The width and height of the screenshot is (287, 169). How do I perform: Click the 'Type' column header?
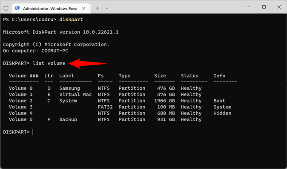click(x=124, y=76)
